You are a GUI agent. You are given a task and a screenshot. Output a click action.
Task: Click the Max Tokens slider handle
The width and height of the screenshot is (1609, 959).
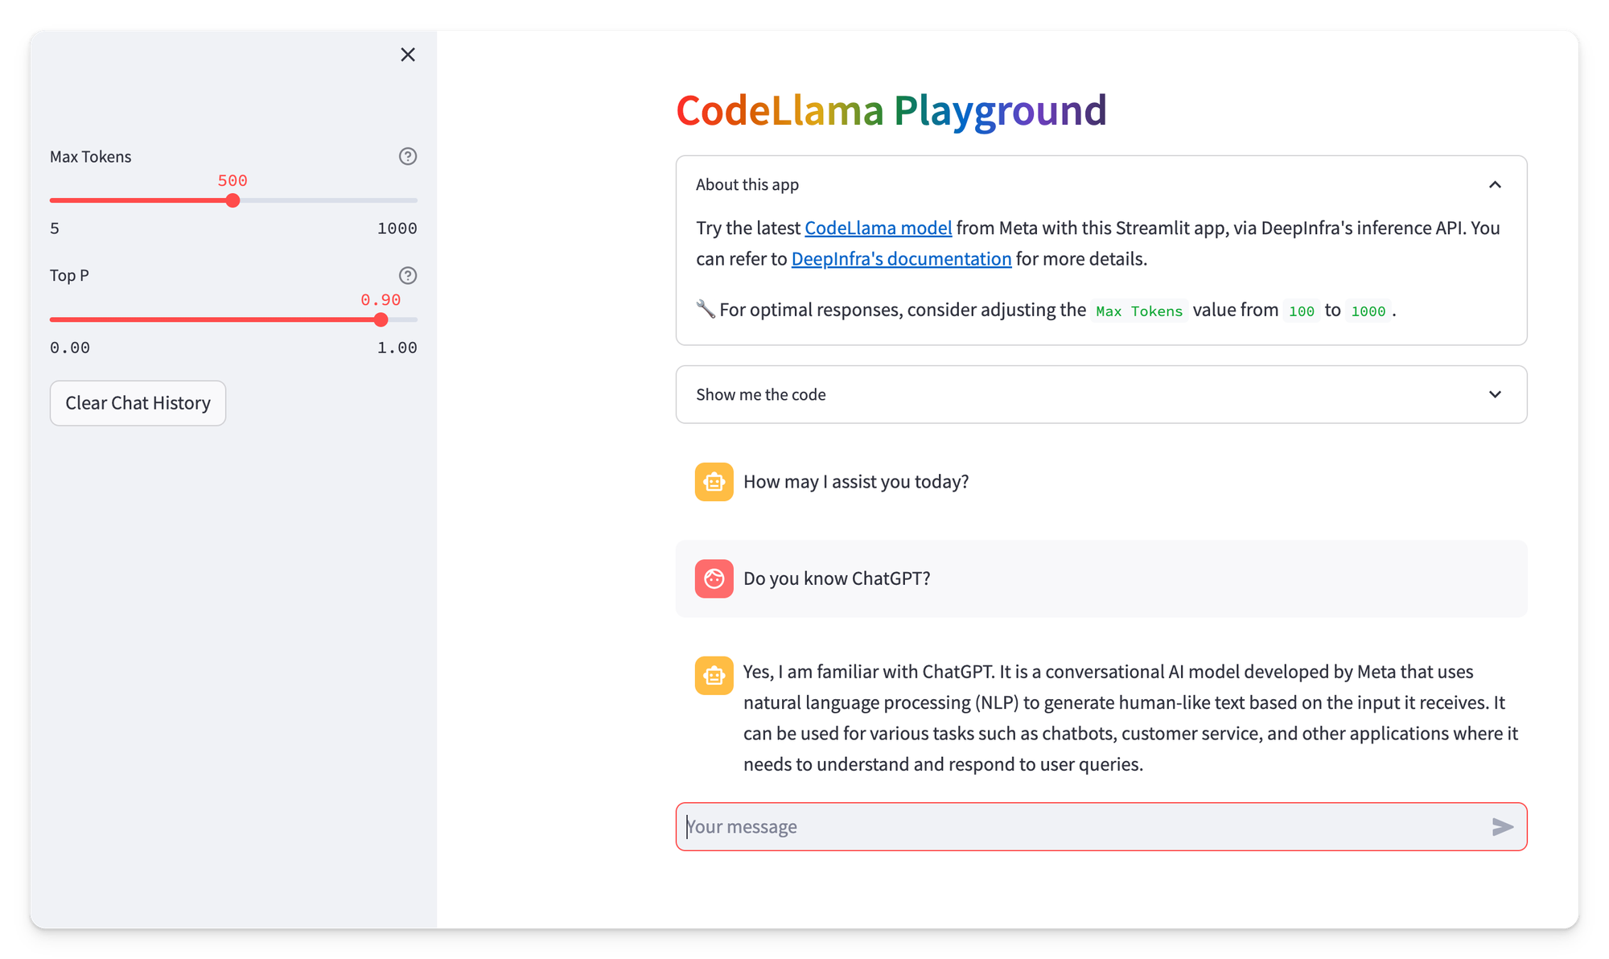(x=233, y=200)
